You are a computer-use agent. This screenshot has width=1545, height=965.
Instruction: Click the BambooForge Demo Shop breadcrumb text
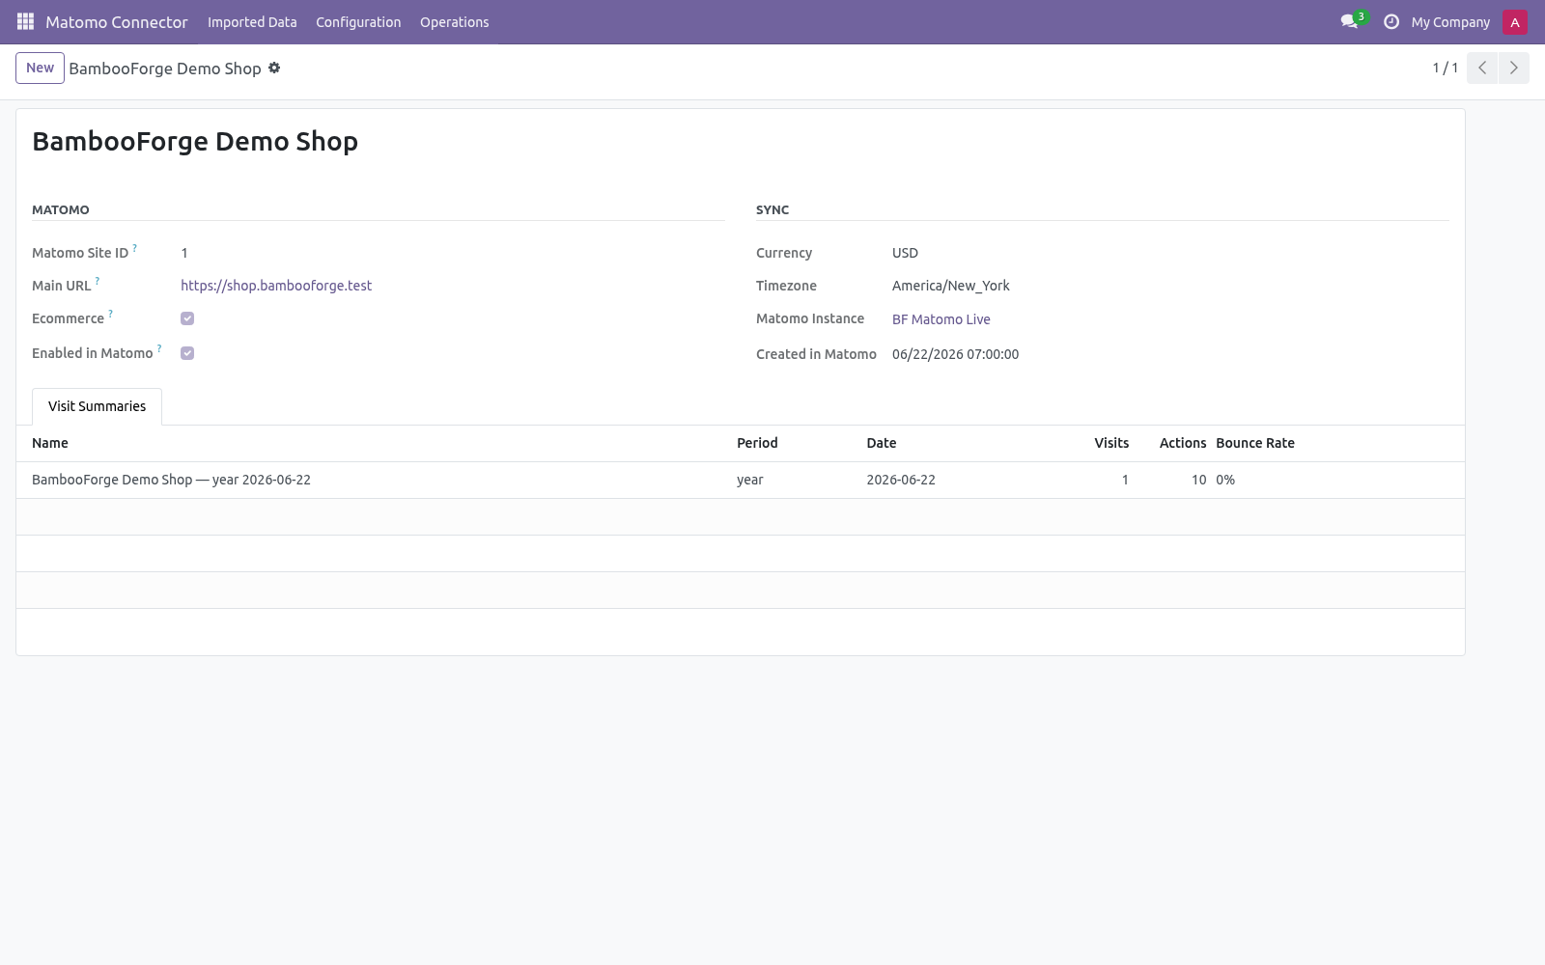pyautogui.click(x=165, y=69)
